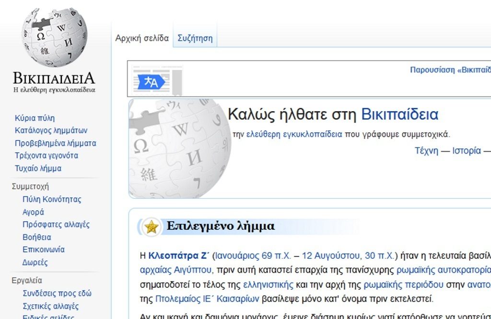Open Προβεβλημένα λήμματα in the sidebar

tap(55, 143)
